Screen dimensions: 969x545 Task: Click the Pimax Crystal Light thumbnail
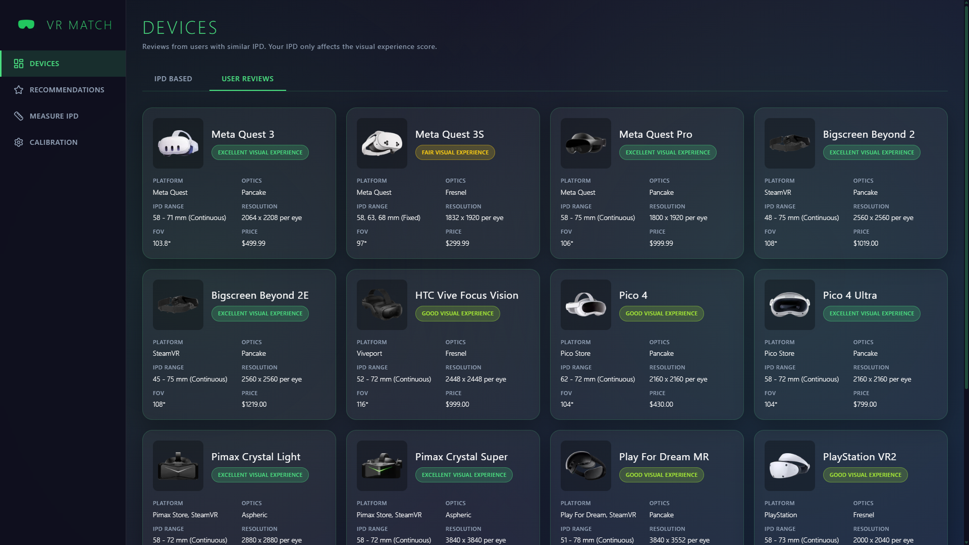(178, 466)
